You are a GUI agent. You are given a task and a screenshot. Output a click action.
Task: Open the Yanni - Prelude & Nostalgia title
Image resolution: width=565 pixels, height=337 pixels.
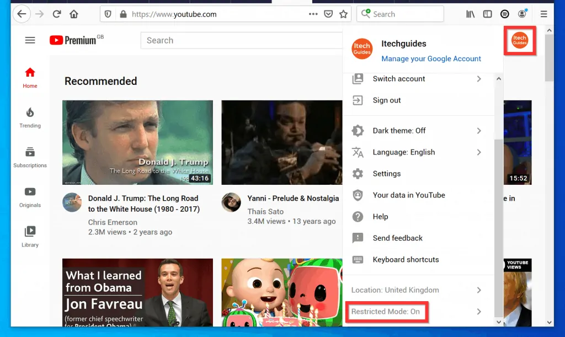tap(293, 199)
